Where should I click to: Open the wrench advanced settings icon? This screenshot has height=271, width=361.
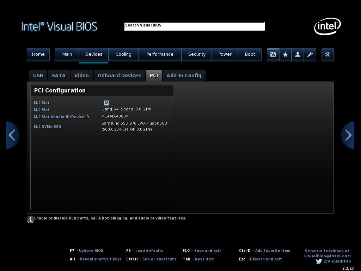[x=310, y=55]
